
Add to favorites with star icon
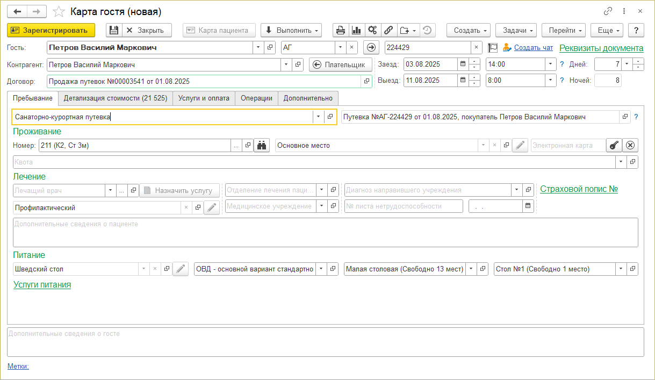60,11
